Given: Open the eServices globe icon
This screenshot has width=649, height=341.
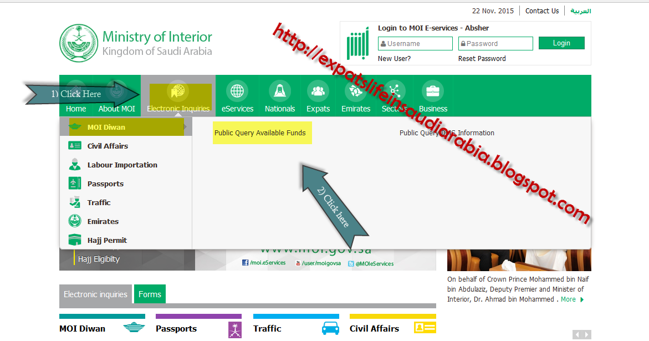Looking at the screenshot, I should pyautogui.click(x=237, y=90).
